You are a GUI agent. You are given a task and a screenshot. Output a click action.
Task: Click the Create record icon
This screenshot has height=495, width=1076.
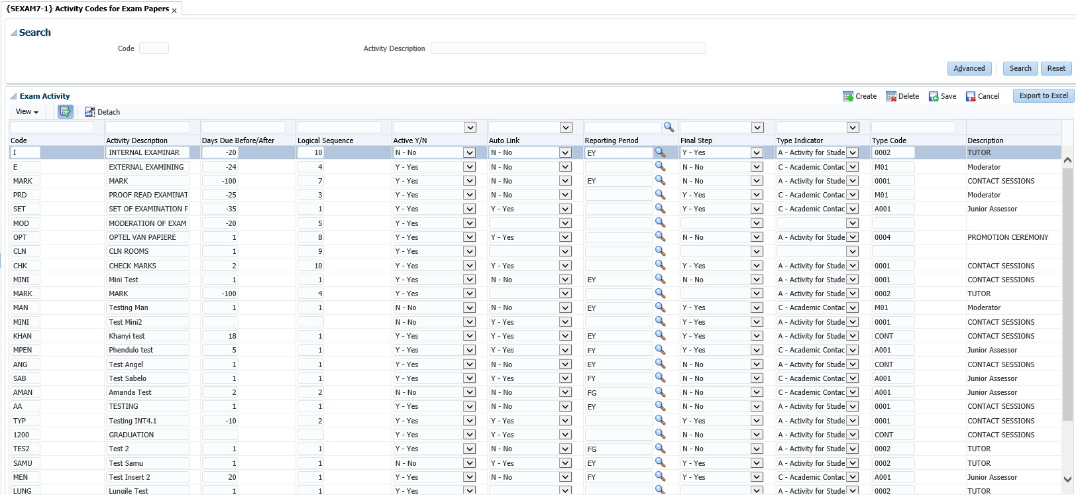point(847,96)
